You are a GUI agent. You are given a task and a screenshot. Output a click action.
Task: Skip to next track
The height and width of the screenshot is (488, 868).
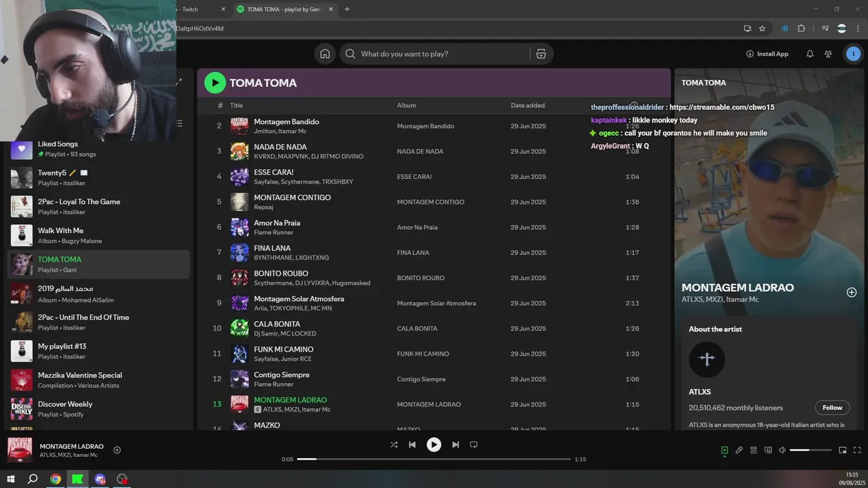pyautogui.click(x=456, y=445)
